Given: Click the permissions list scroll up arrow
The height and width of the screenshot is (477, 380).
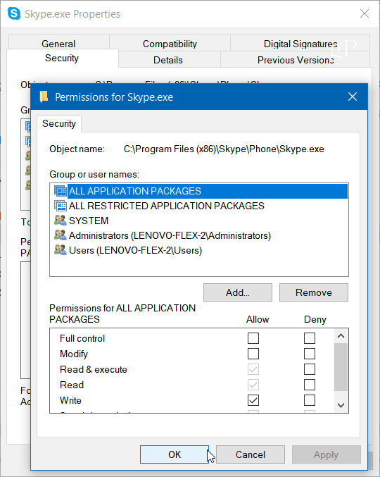Looking at the screenshot, I should (x=341, y=336).
